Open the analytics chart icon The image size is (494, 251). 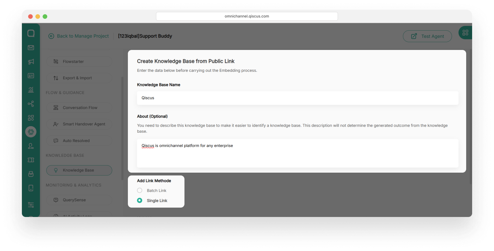(31, 90)
